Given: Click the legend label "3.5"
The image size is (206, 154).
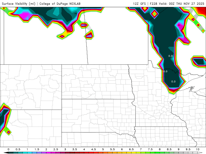Looking at the screenshot, I should point(75,149).
